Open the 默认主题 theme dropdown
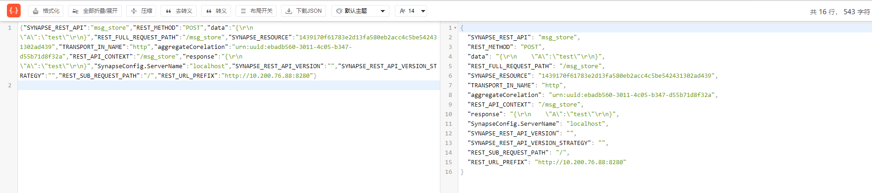 pyautogui.click(x=360, y=11)
